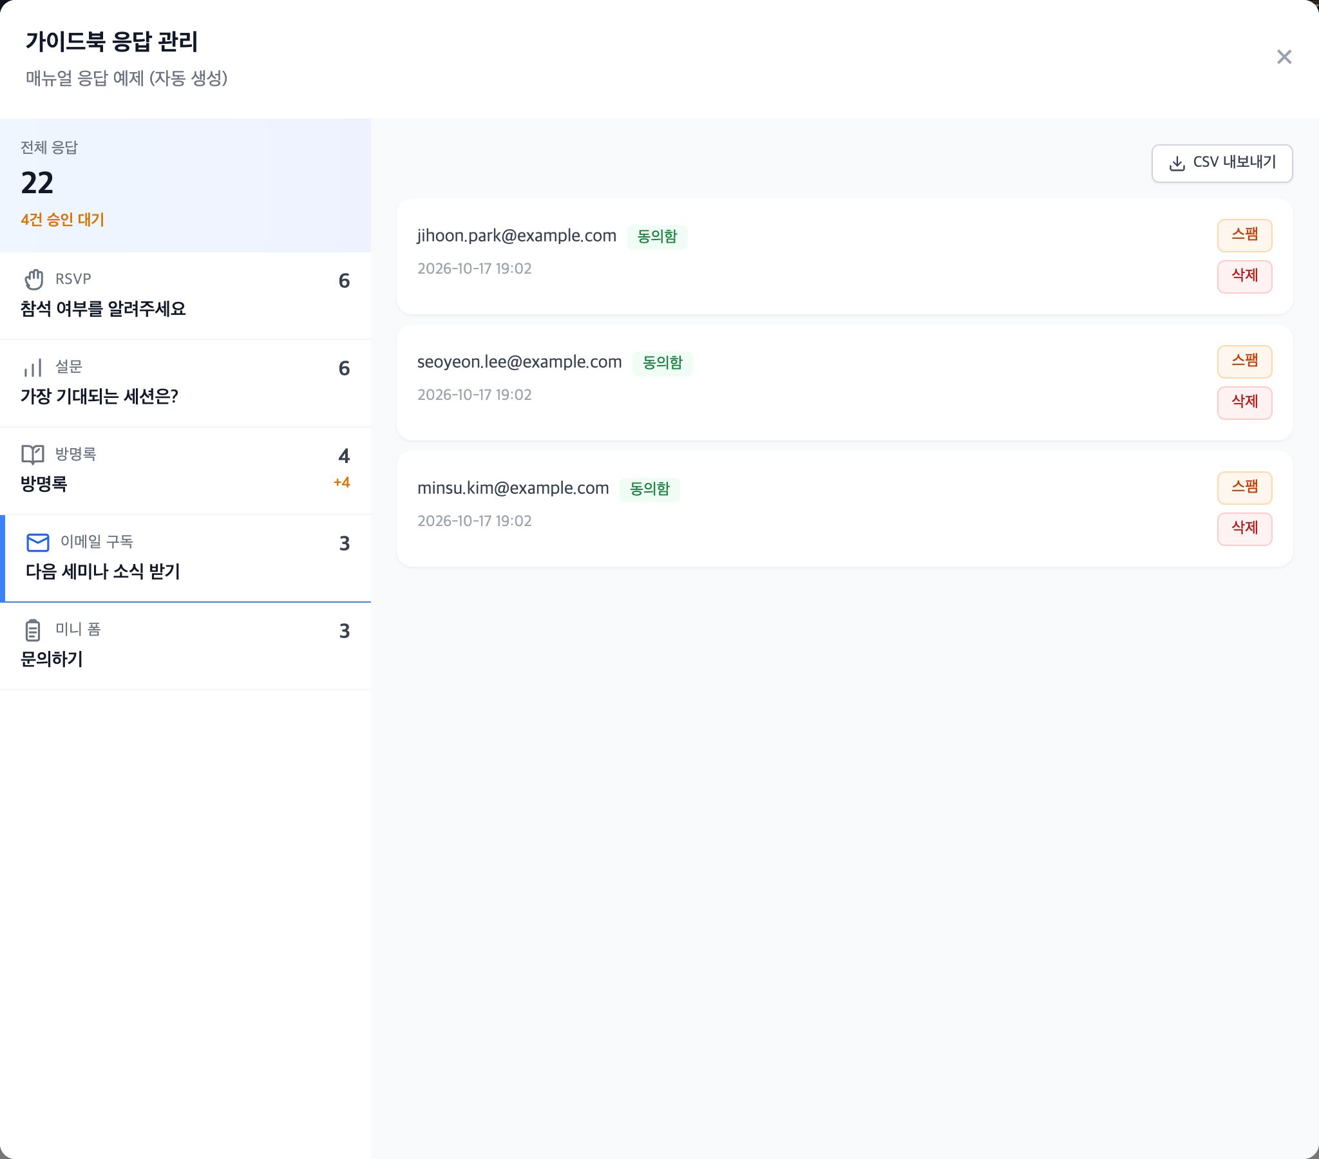Click the timestamp under seoyeon.lee@example.com
The image size is (1319, 1159).
tap(474, 395)
